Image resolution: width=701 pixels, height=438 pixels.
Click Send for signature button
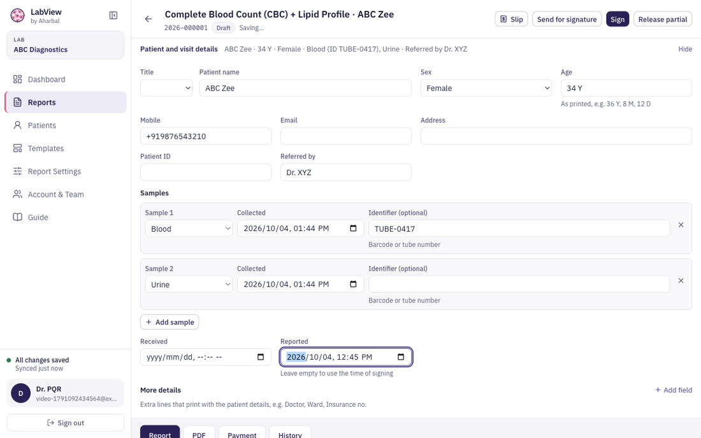coord(567,19)
